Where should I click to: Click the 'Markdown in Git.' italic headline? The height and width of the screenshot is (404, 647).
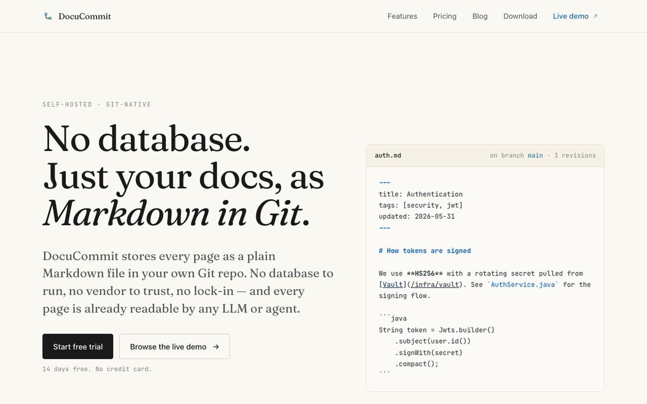176,213
